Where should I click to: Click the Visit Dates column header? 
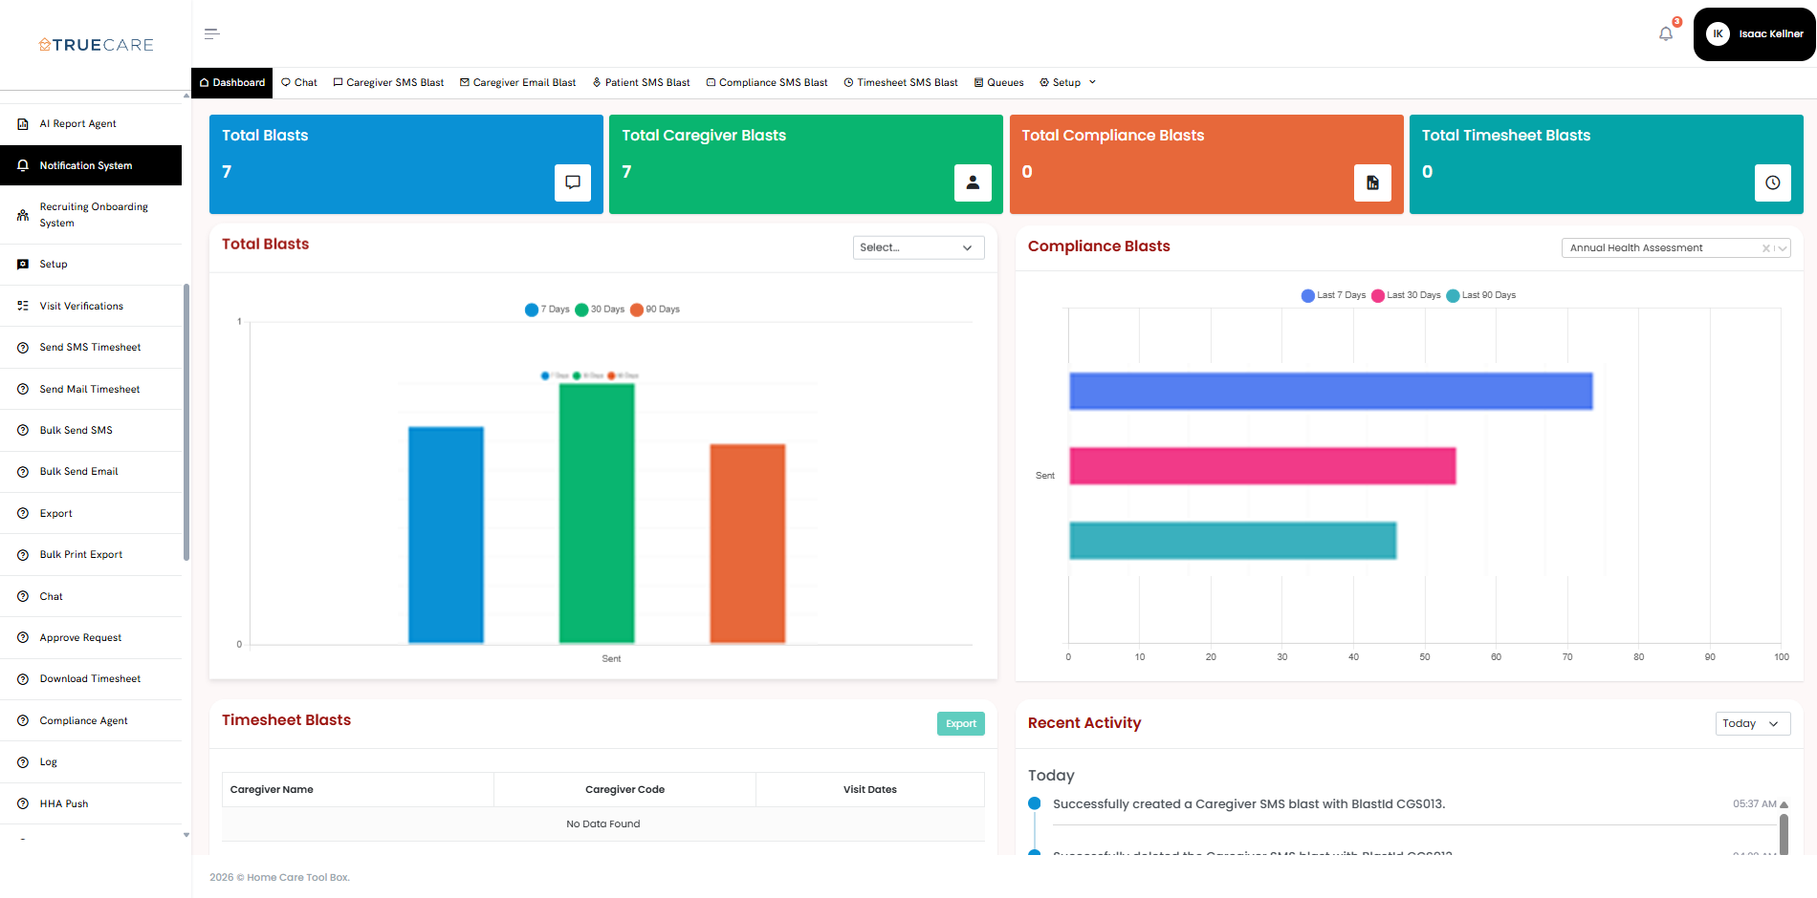pos(870,790)
